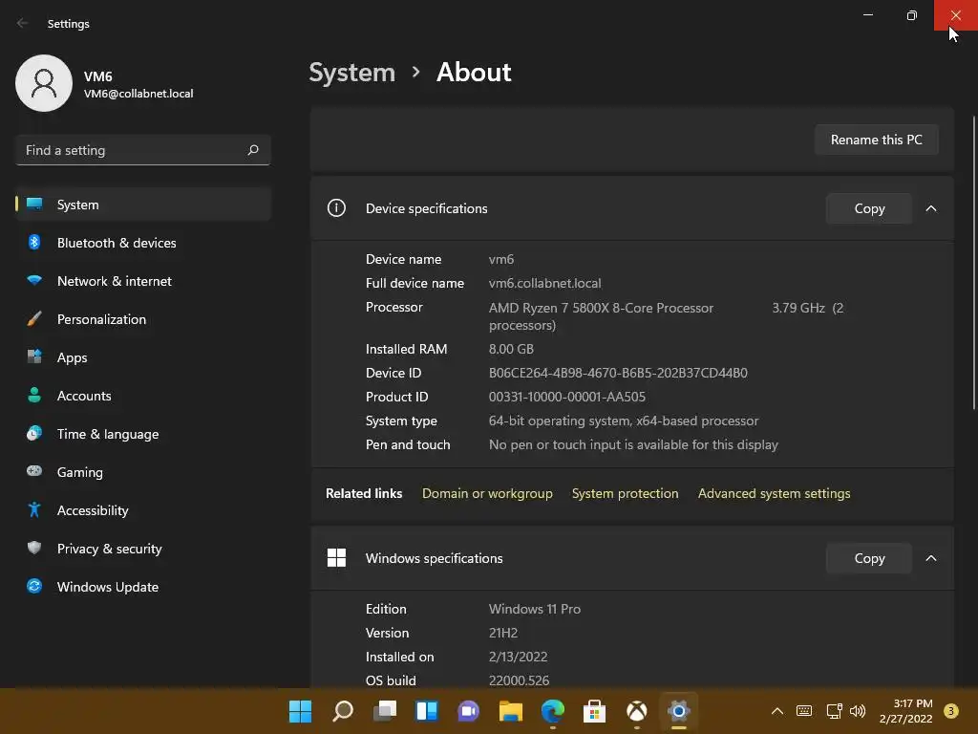Click the full device name vm6.collabnet.local

(x=545, y=283)
